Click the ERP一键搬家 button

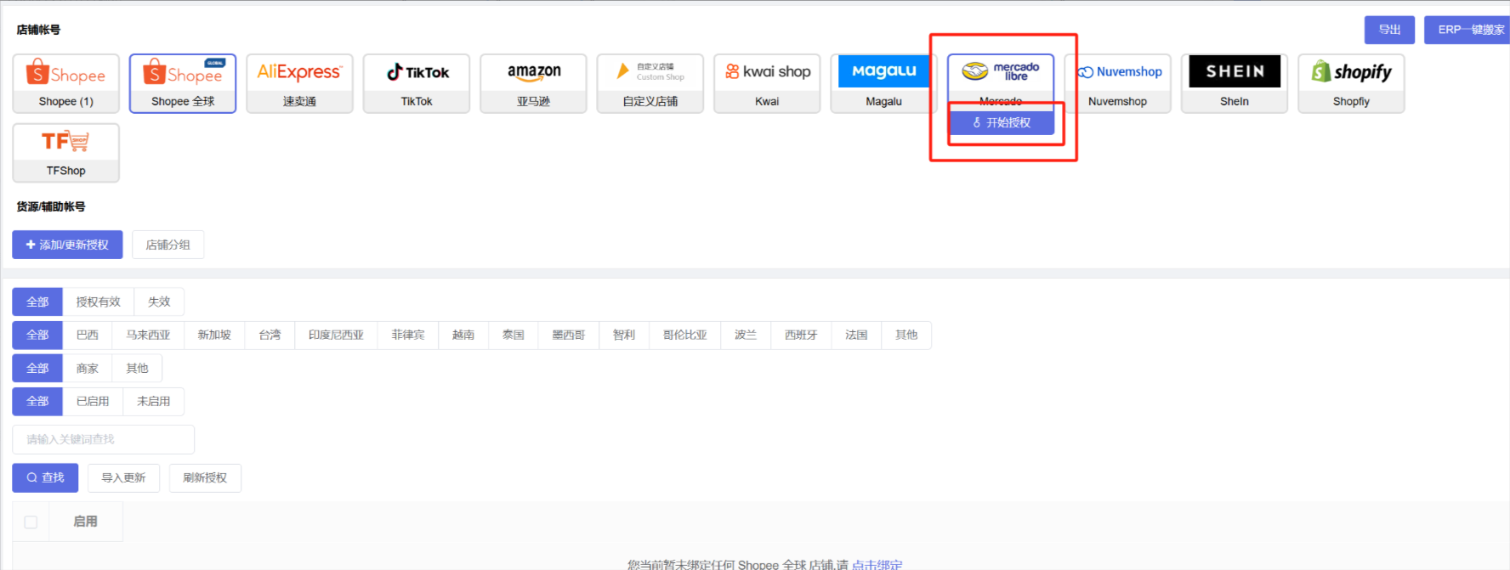click(1469, 30)
